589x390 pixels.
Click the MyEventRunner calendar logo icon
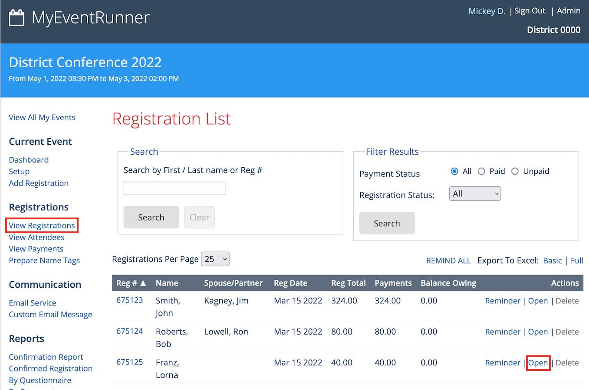(16, 18)
